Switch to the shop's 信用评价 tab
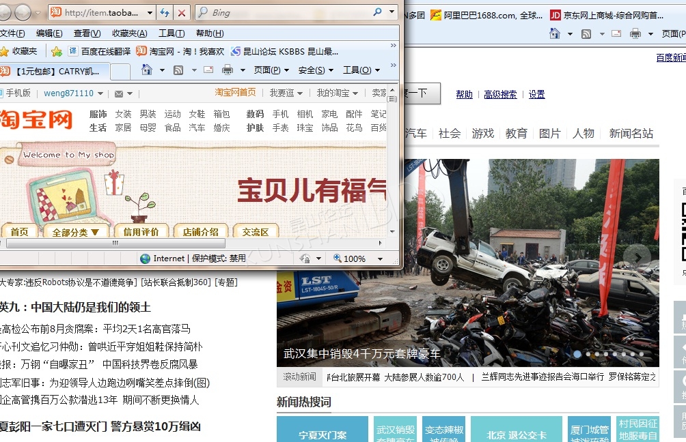 point(141,231)
